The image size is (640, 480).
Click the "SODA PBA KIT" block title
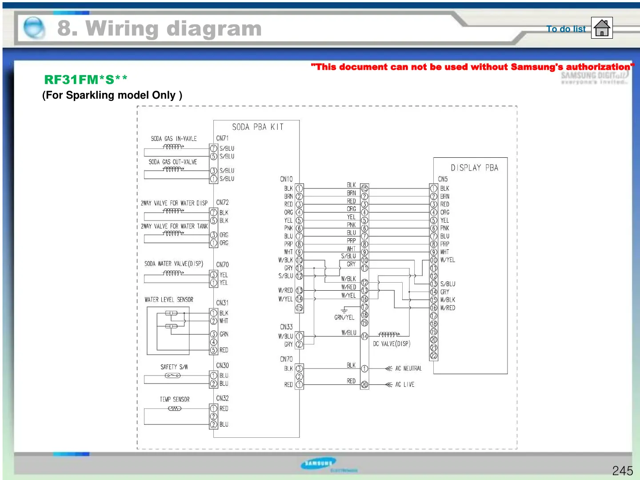258,127
